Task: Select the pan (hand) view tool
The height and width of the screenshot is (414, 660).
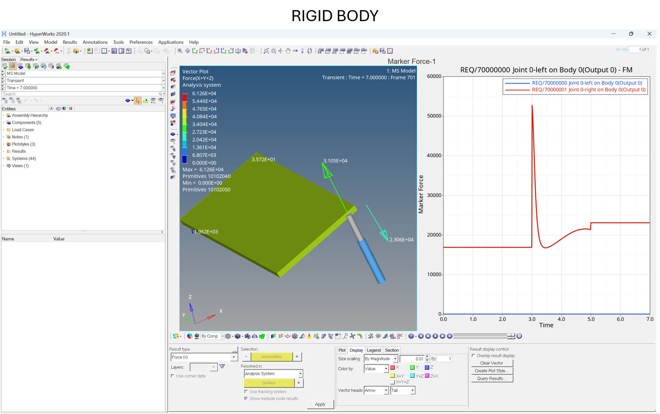Action: [x=288, y=51]
